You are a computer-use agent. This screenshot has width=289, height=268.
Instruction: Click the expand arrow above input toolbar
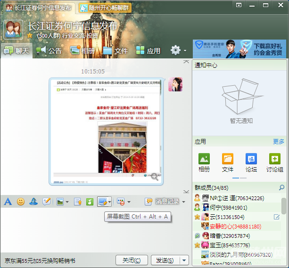tap(186, 192)
